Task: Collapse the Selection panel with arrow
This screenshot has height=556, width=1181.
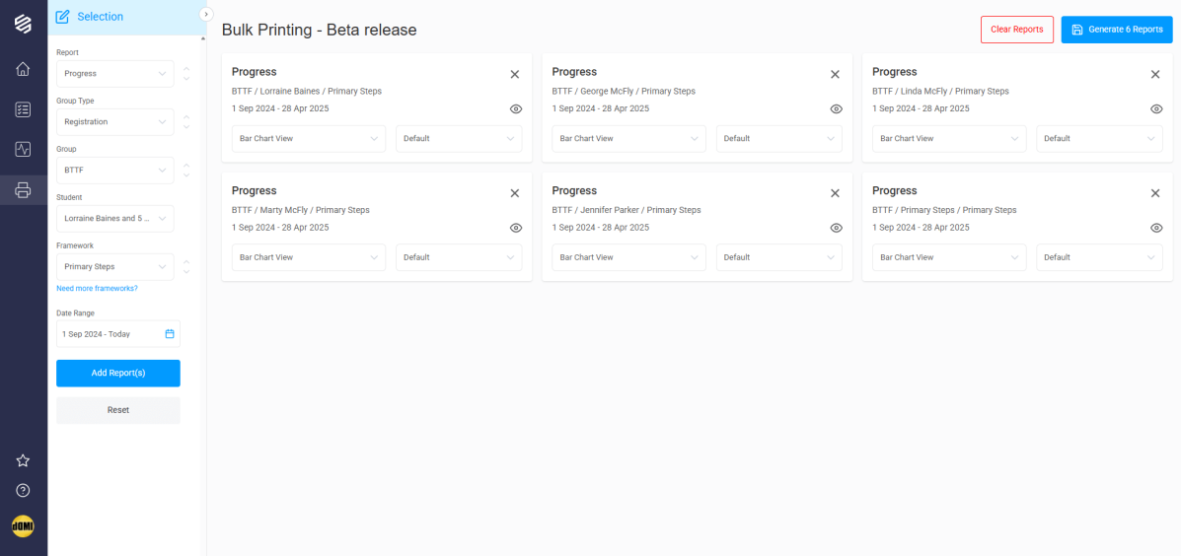Action: (206, 15)
